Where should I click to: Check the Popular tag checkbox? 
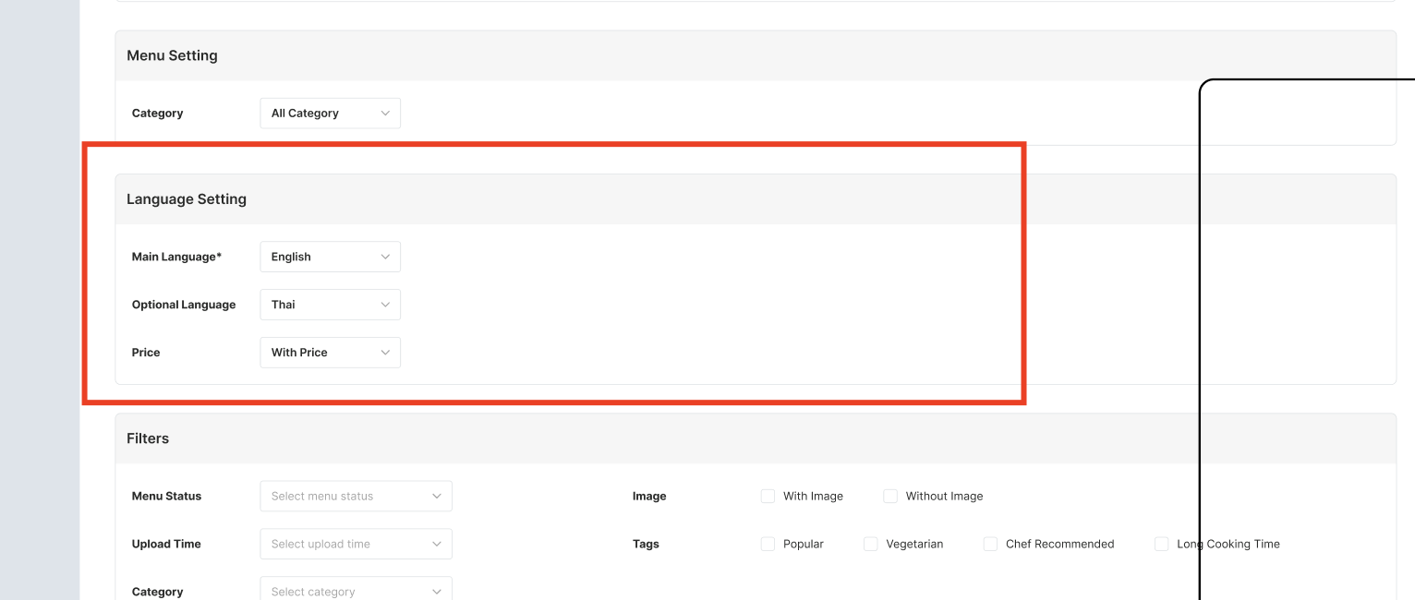pyautogui.click(x=768, y=545)
